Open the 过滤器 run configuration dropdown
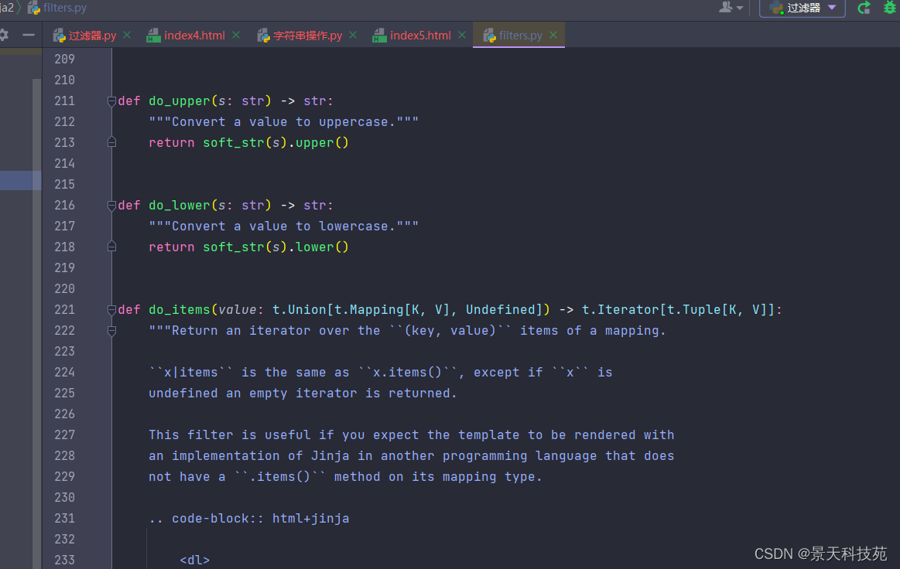This screenshot has width=900, height=569. click(802, 8)
